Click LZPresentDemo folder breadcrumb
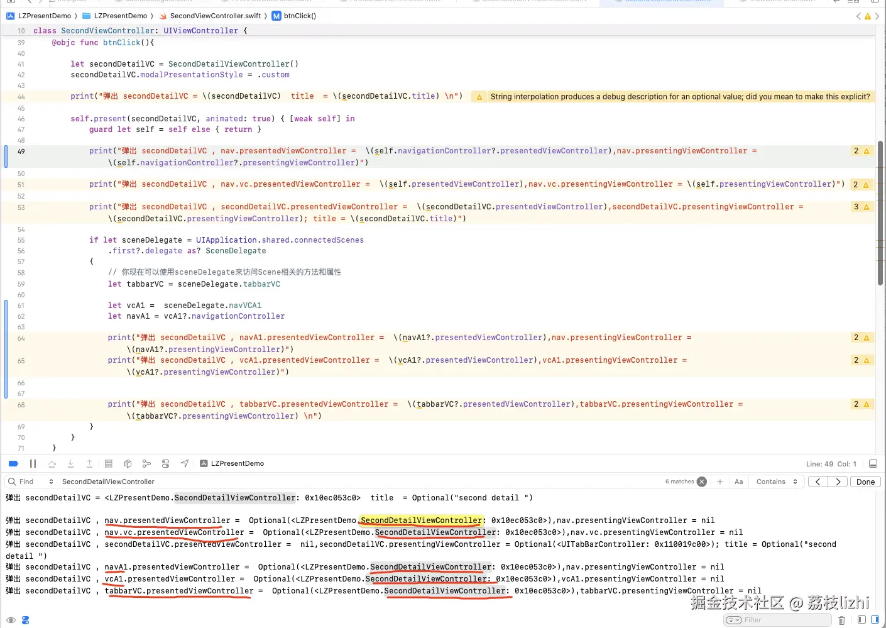Viewport: 886px width, 628px height. [x=115, y=16]
